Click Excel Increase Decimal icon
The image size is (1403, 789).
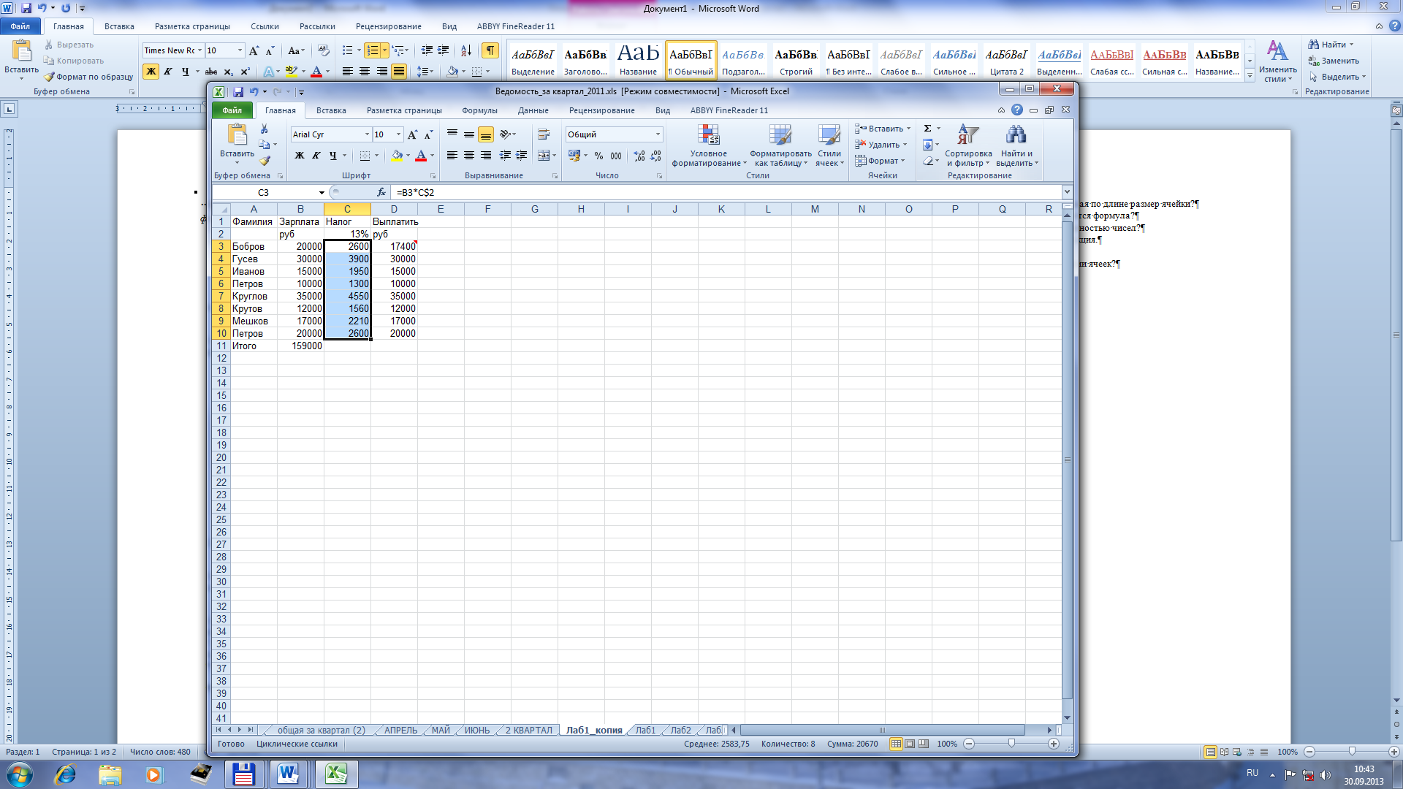click(639, 156)
